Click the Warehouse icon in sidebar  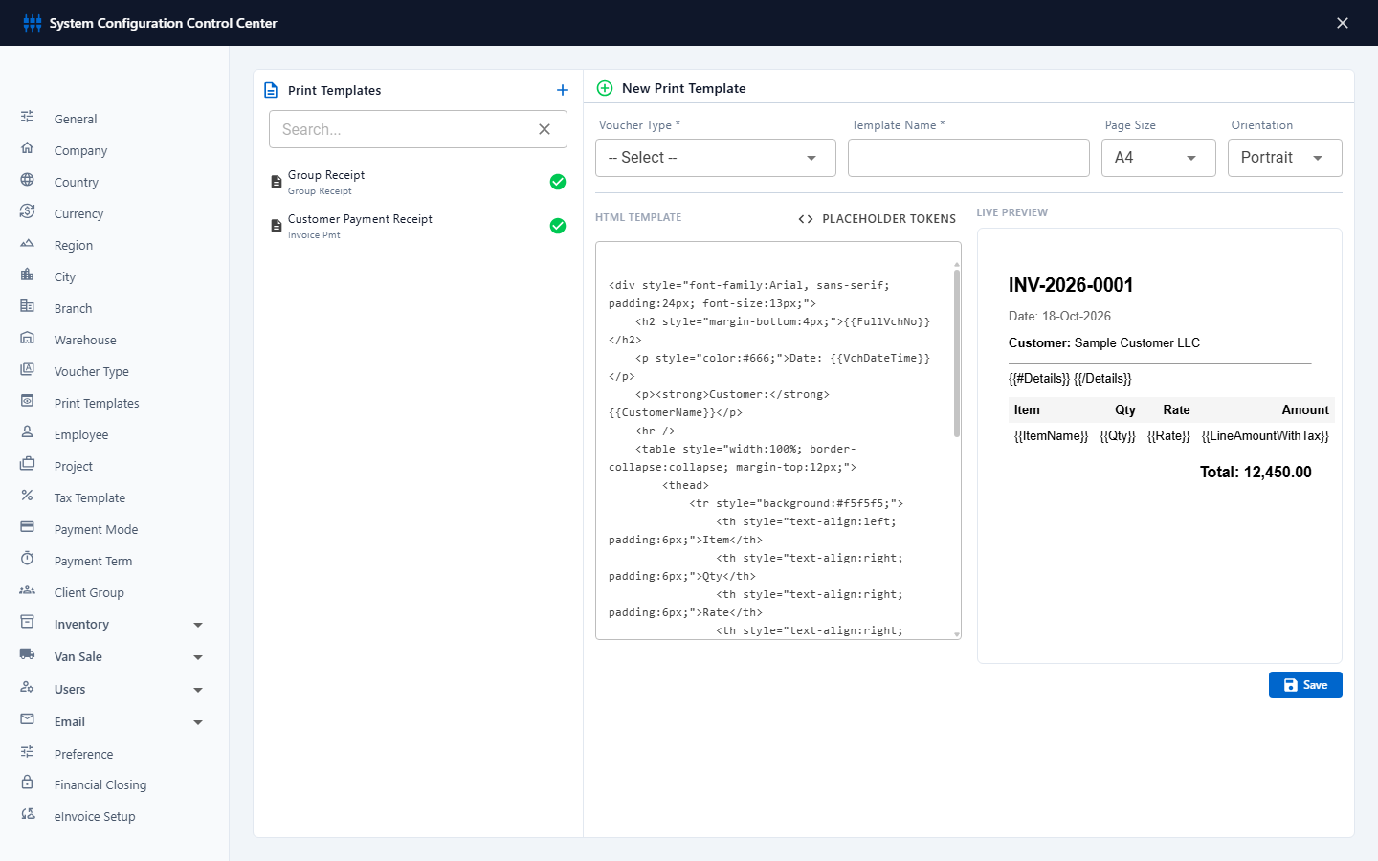(27, 338)
